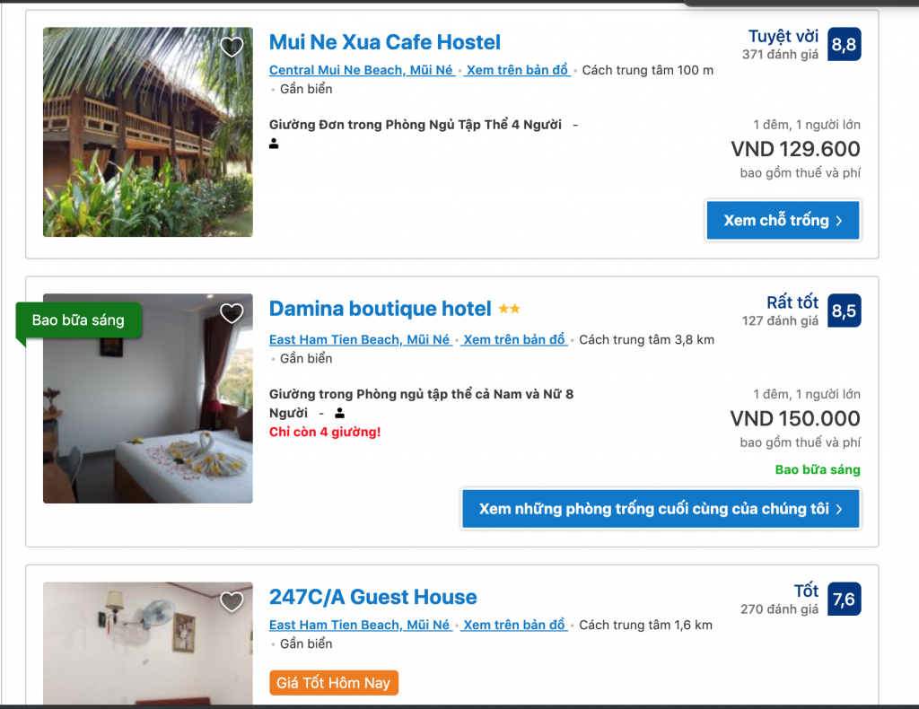The height and width of the screenshot is (709, 919).
Task: Click the Xem chỗ trống button
Action: click(783, 220)
